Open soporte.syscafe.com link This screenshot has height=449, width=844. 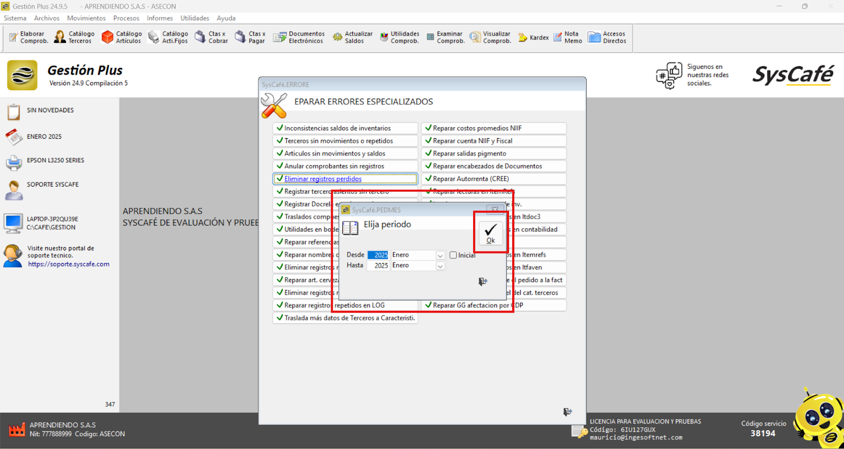pos(69,265)
